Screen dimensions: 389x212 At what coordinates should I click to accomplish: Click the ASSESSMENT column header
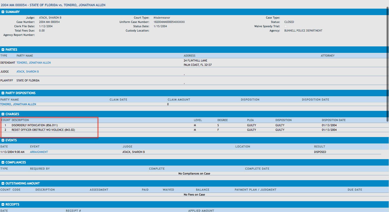[x=99, y=190]
